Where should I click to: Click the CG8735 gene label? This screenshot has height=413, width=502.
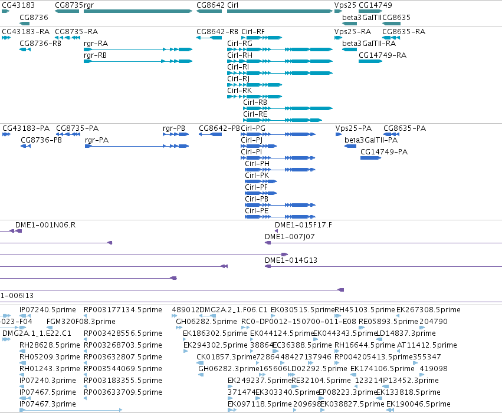click(69, 5)
